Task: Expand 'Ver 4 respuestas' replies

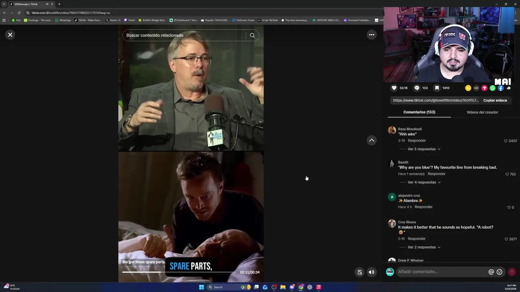Action: click(x=424, y=182)
